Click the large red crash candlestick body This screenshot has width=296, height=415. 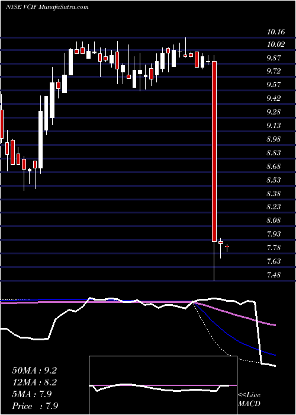point(214,151)
